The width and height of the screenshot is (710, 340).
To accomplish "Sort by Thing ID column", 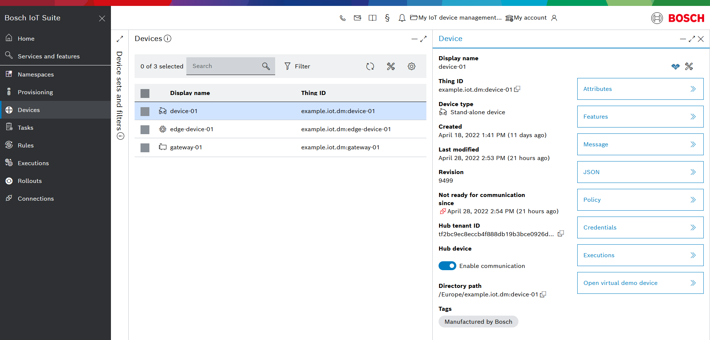I will (x=313, y=93).
